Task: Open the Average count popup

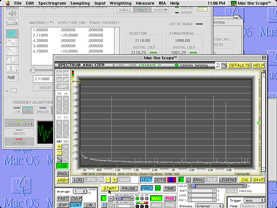Action: (80, 191)
